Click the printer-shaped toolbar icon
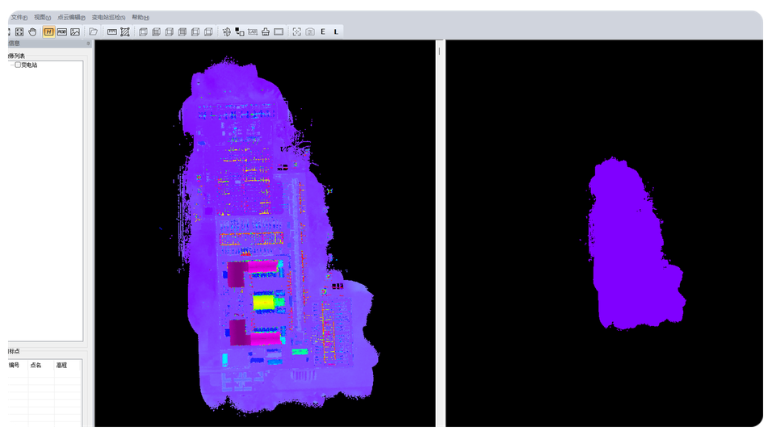Image resolution: width=772 pixels, height=435 pixels. coord(265,31)
